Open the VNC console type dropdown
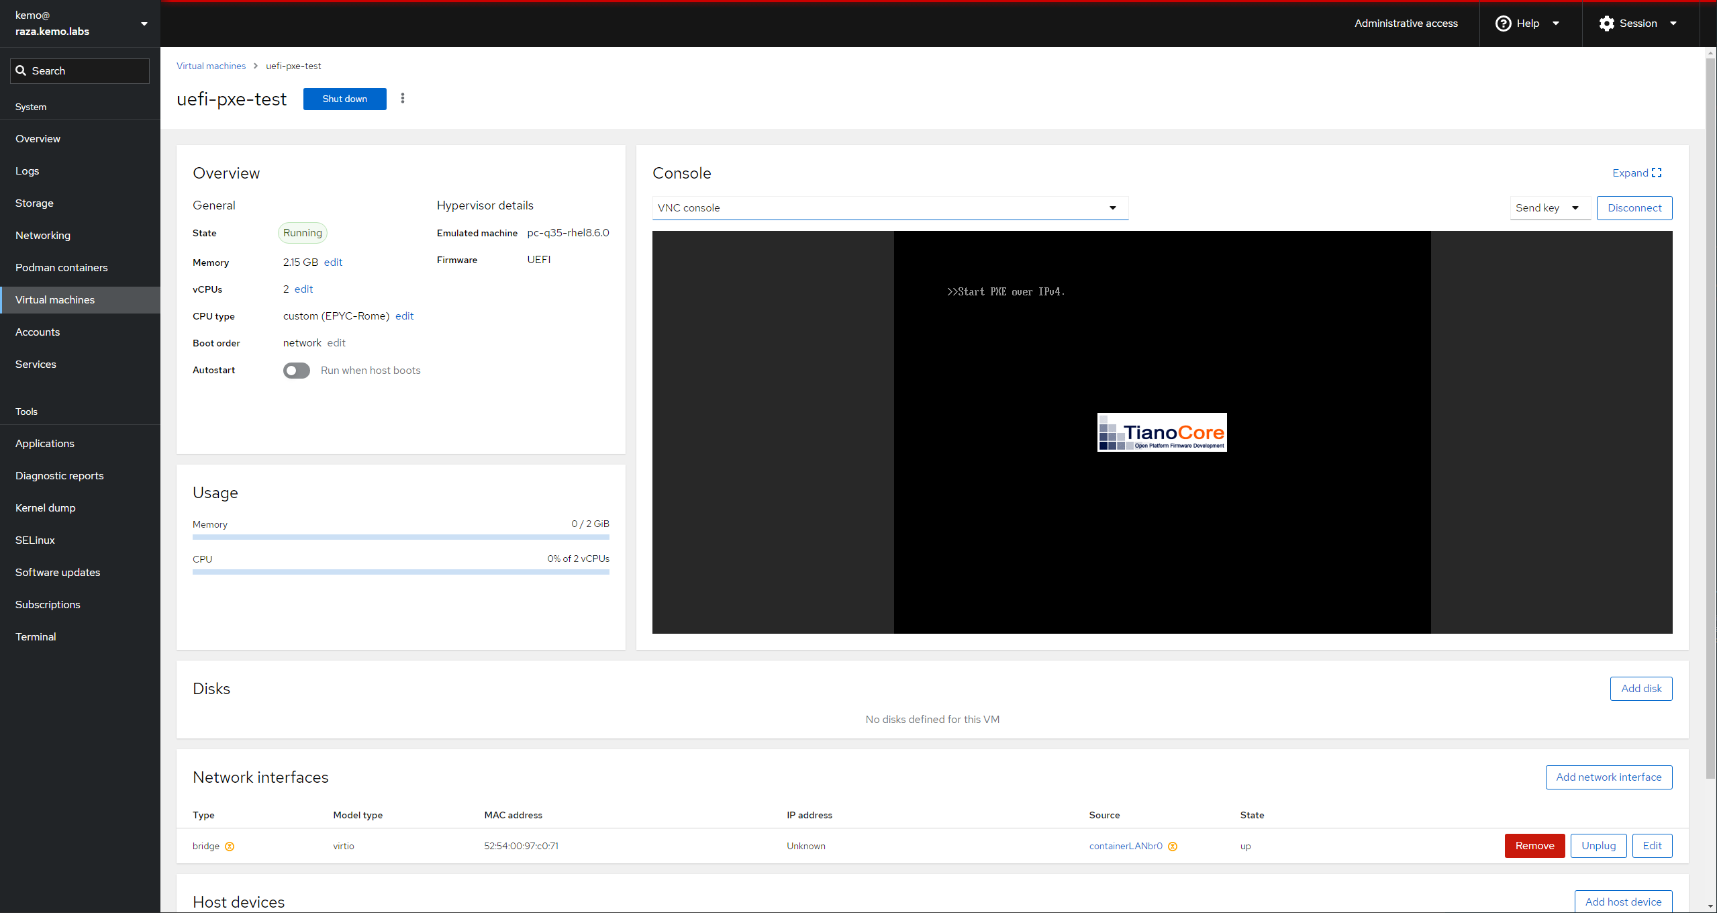Screen dimensions: 1717x913 point(890,208)
